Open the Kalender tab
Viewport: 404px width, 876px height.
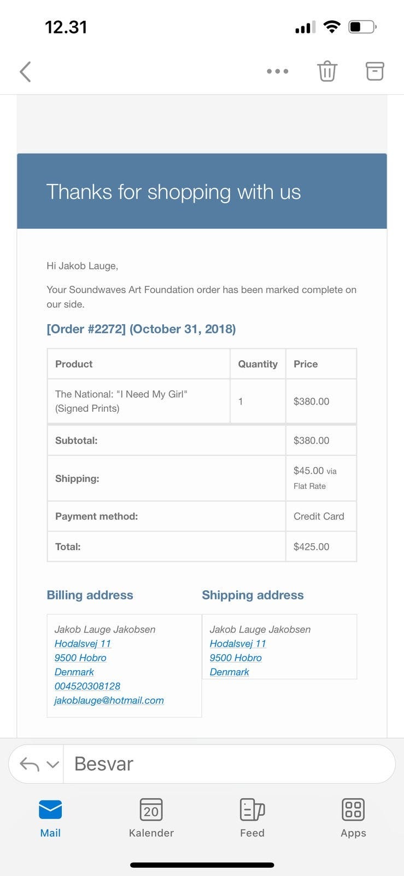pyautogui.click(x=151, y=818)
